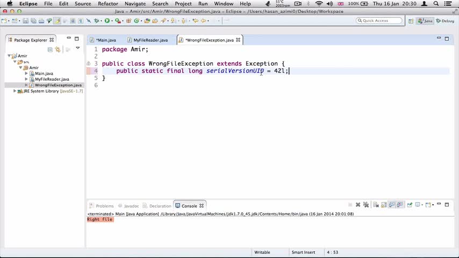Toggle Skip All Breakpoints

(88, 20)
